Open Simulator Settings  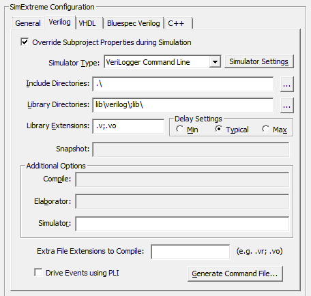(259, 61)
